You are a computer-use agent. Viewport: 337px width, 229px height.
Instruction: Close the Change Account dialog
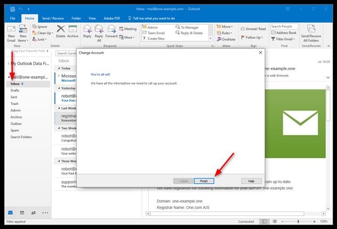pos(260,53)
